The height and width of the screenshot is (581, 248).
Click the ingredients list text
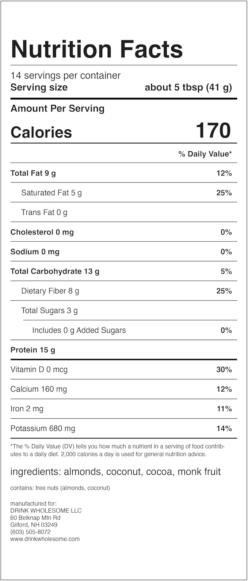click(x=115, y=472)
